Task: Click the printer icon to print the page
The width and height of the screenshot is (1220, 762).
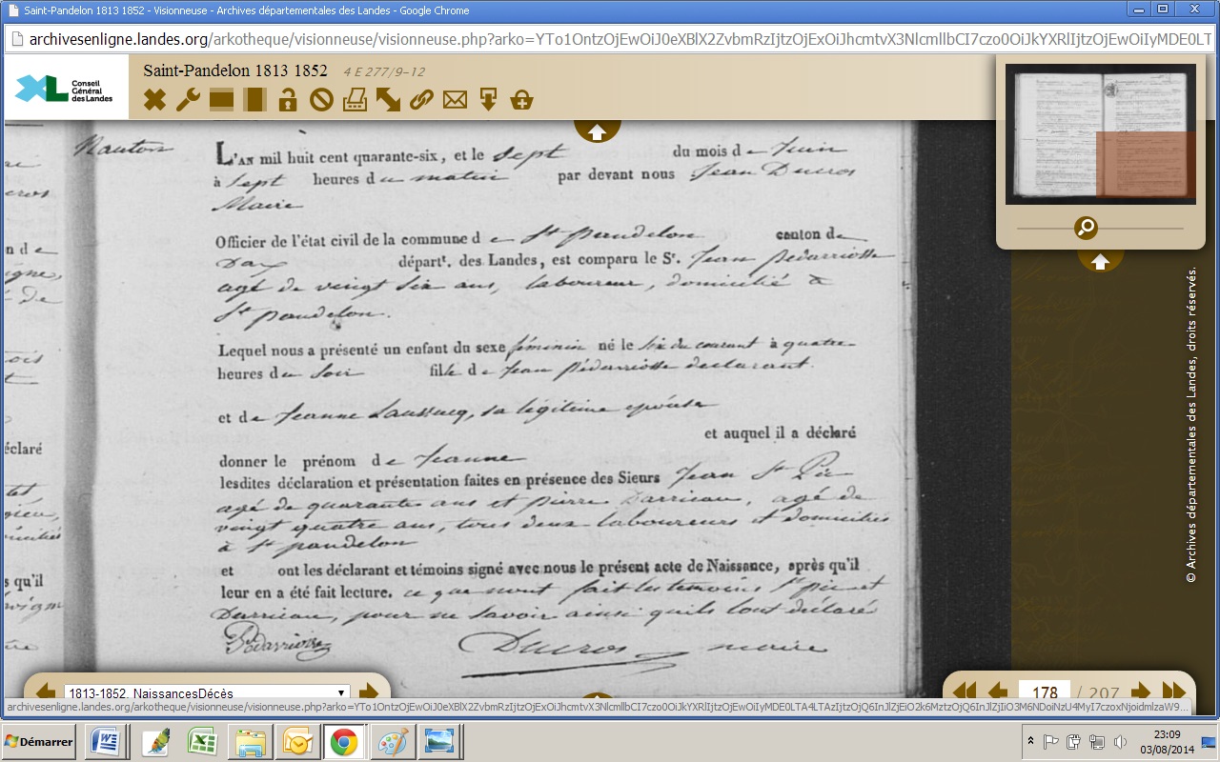Action: [355, 99]
